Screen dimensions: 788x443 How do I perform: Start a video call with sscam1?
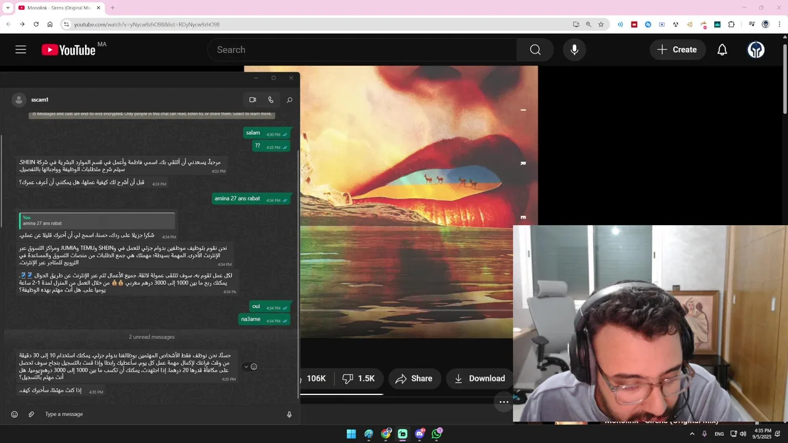[252, 100]
